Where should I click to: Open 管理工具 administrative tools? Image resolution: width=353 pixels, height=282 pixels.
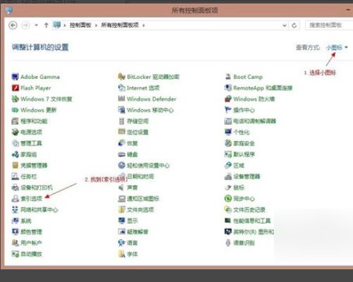[27, 143]
